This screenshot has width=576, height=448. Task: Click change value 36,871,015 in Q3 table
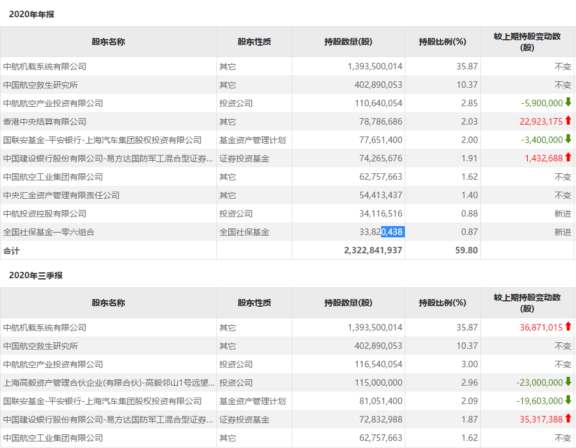click(541, 328)
